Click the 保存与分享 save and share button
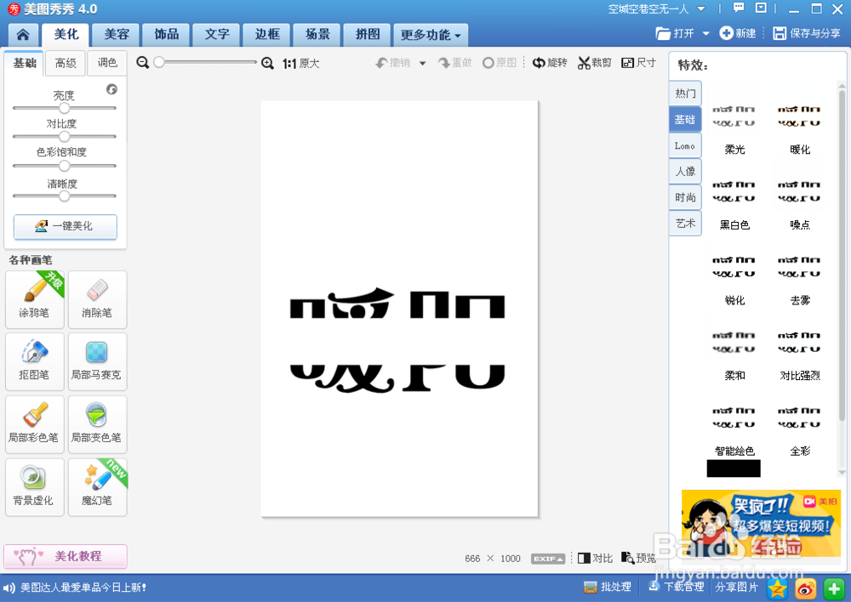Viewport: 851px width, 602px height. click(807, 33)
